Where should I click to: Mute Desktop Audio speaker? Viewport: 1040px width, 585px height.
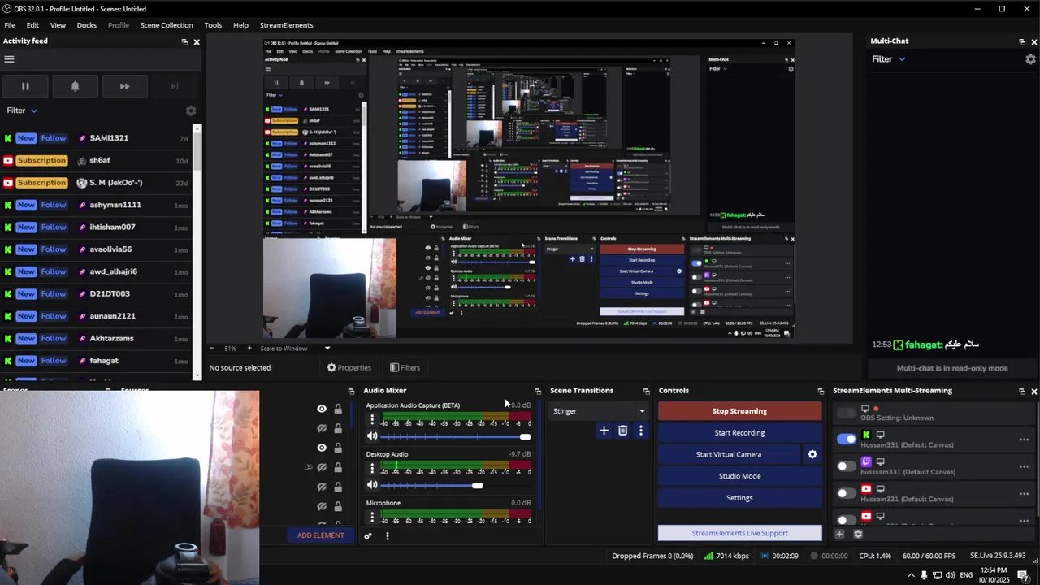(372, 485)
